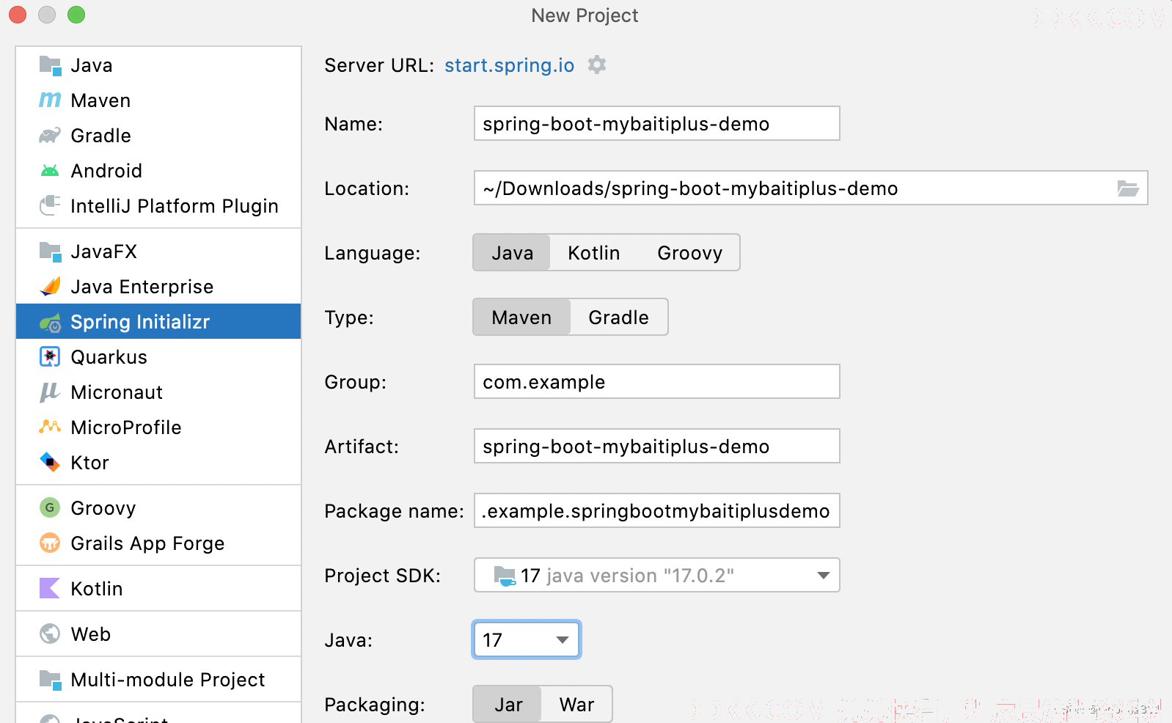
Task: Select the JavaFX generator entry
Action: tap(158, 252)
